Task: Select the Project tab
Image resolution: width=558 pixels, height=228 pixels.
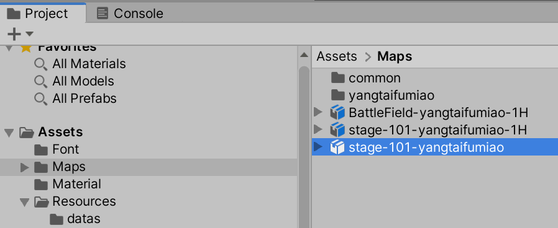Action: [37, 14]
